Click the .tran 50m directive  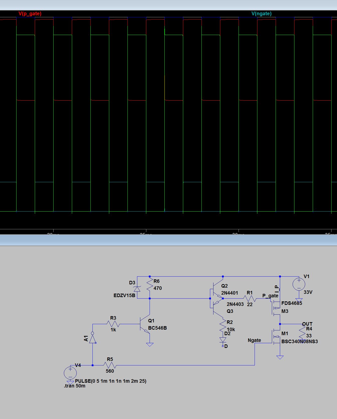pyautogui.click(x=74, y=386)
